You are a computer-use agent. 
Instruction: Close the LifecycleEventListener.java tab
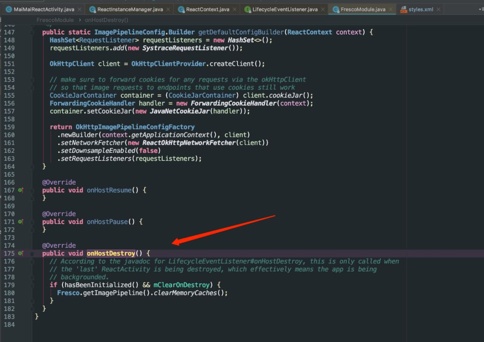click(x=323, y=9)
